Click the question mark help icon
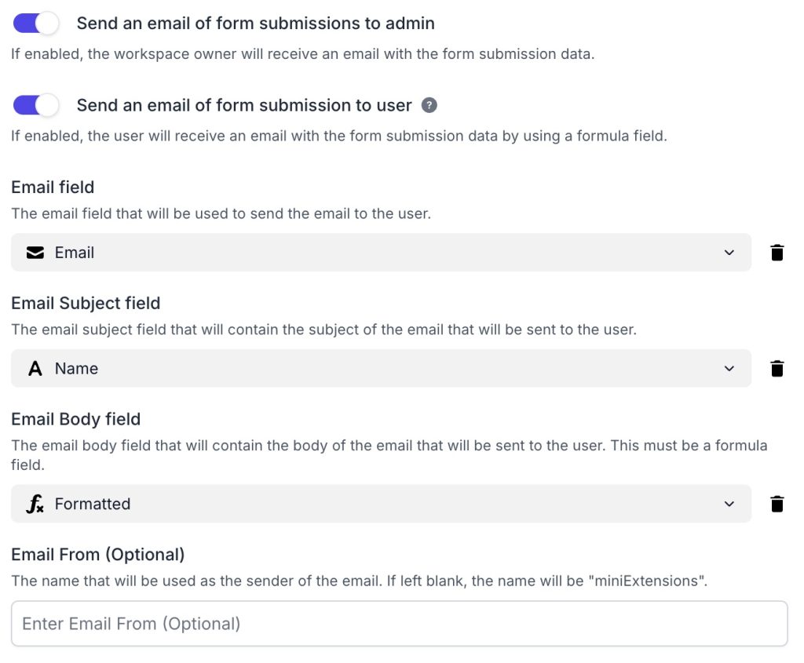Viewport: 804px width, 663px height. (429, 105)
